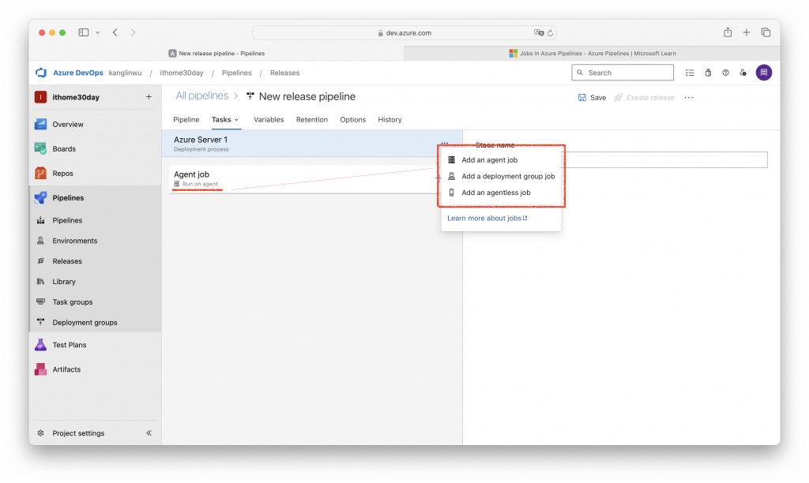Open the help question mark icon
The width and height of the screenshot is (809, 483).
tap(725, 73)
